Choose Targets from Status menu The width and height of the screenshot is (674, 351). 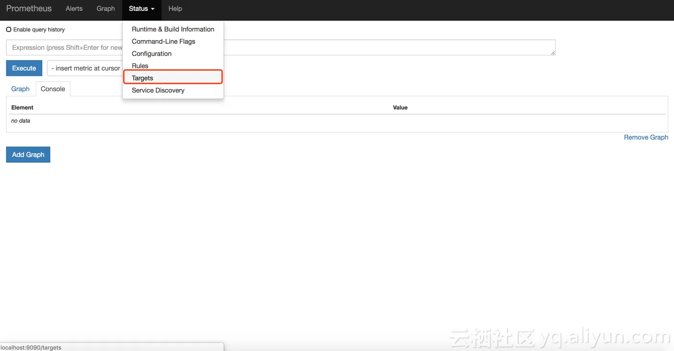coord(173,78)
